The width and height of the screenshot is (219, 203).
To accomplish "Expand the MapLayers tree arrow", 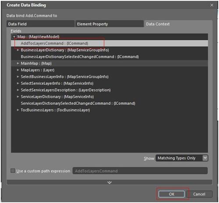I will click(18, 70).
